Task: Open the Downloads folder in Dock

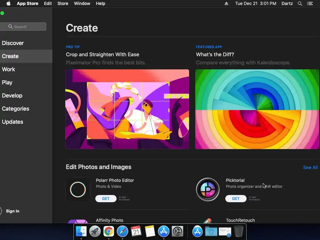Action: [x=211, y=232]
